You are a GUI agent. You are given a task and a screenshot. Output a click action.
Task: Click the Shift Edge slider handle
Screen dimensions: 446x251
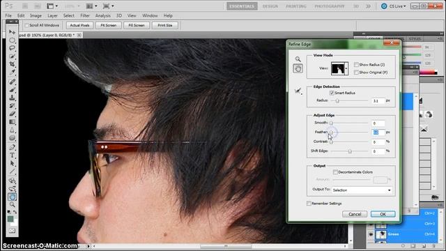(350, 151)
